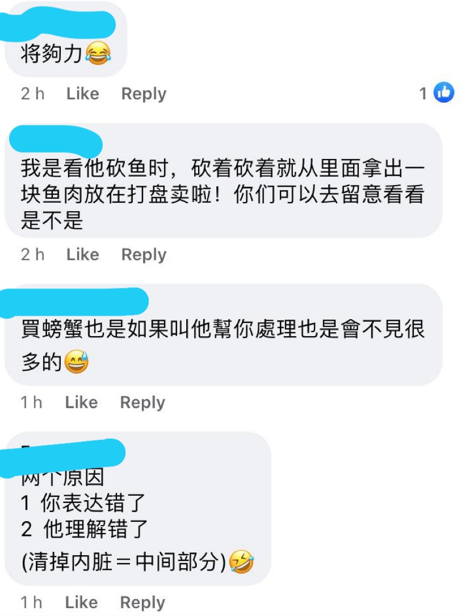
Task: Click the laughing-crying emoji in first comment
Action: coord(98,54)
